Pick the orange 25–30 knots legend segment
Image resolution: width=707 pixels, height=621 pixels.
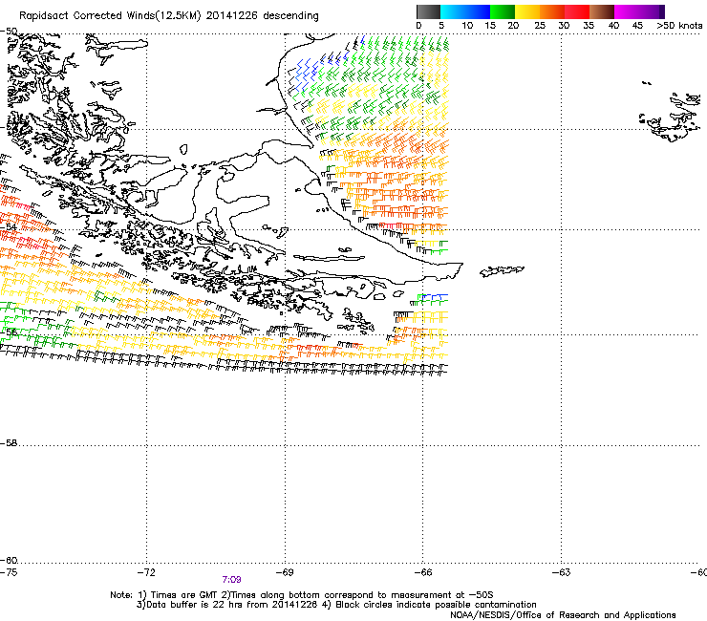tap(552, 11)
